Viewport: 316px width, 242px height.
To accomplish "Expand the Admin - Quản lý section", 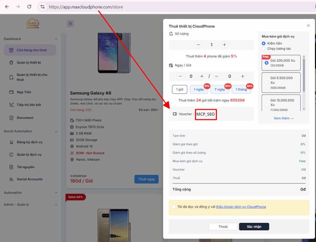I will pos(56,205).
